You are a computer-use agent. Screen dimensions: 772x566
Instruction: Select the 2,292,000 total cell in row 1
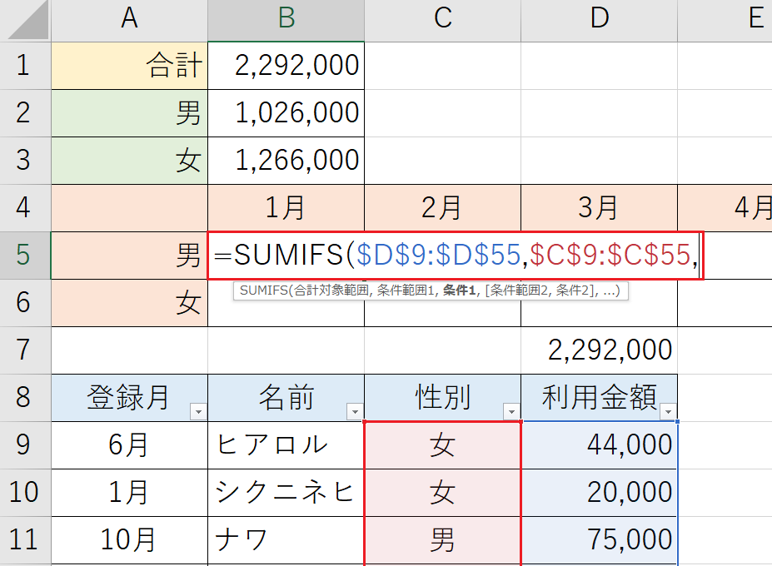[286, 66]
